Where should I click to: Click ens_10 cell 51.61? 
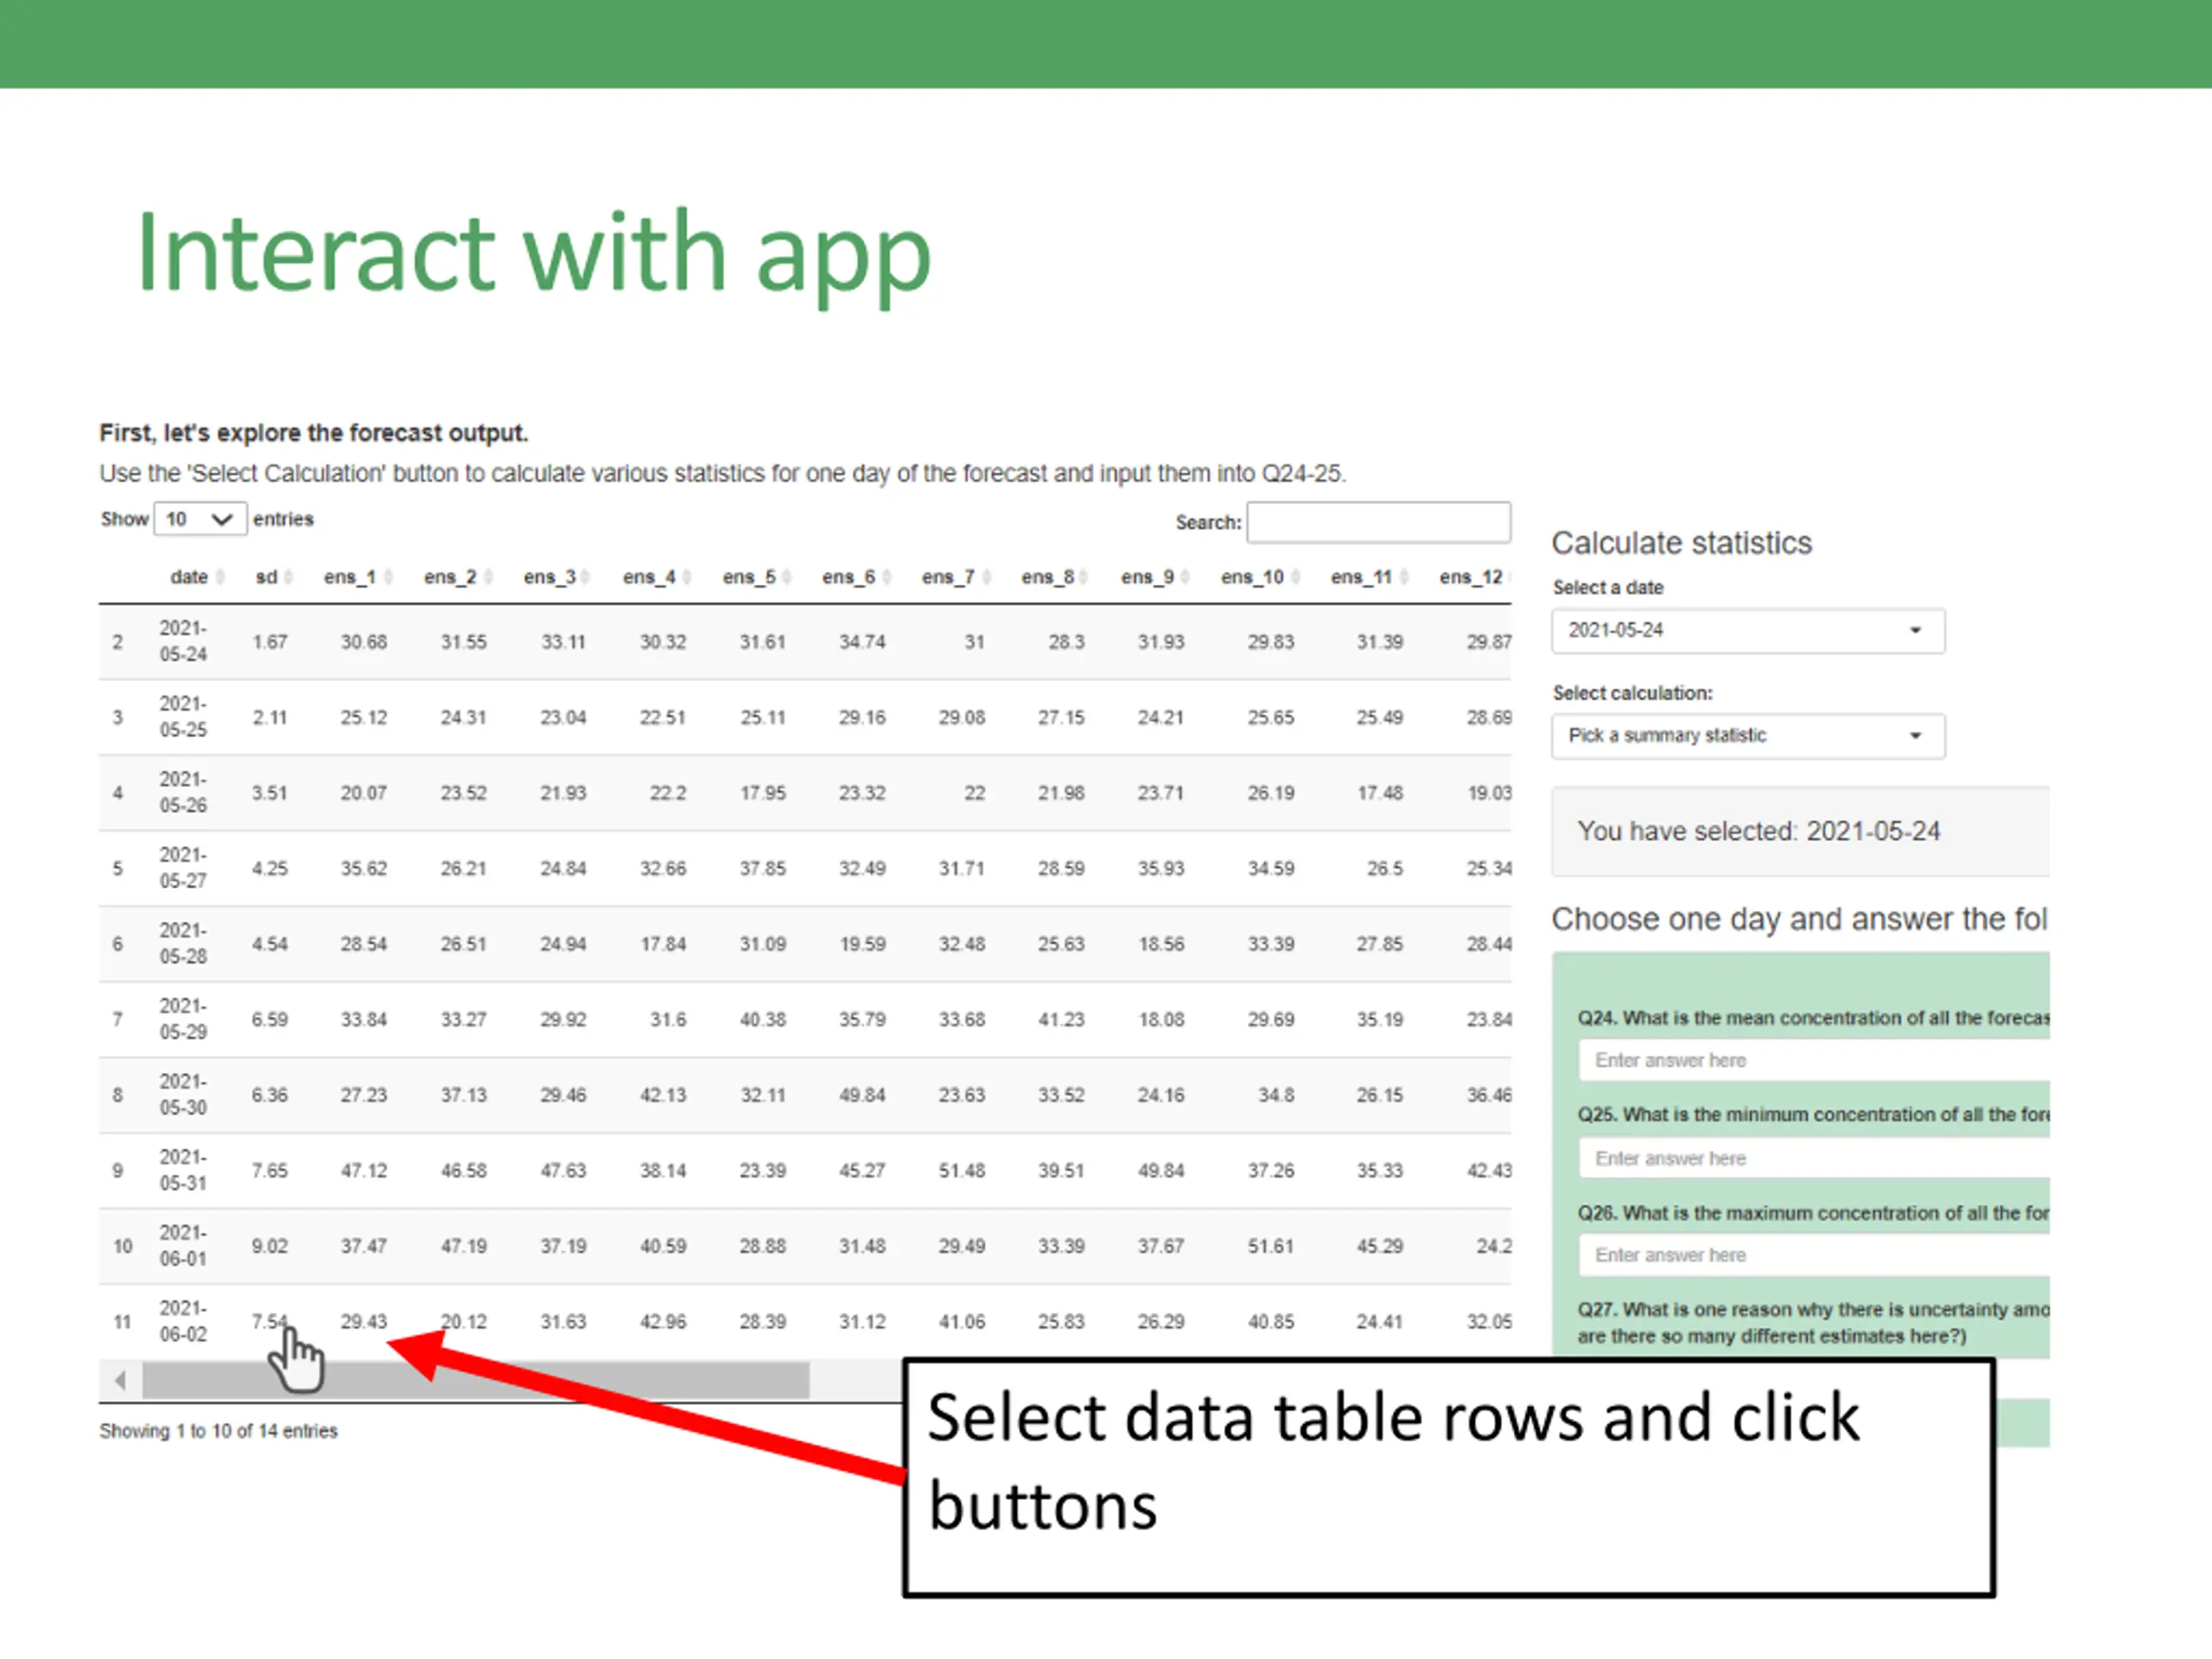tap(1271, 1246)
